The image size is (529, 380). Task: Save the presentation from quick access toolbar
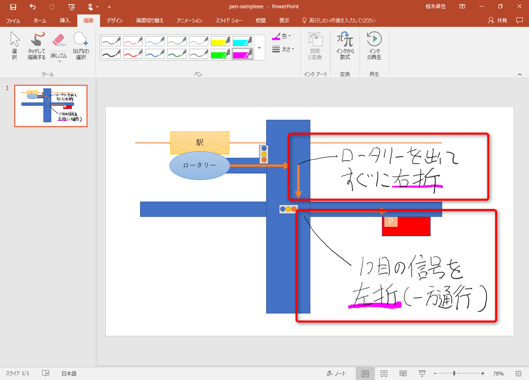[13, 7]
